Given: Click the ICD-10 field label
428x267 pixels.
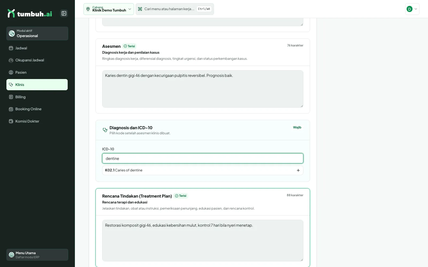Looking at the screenshot, I should coord(108,149).
